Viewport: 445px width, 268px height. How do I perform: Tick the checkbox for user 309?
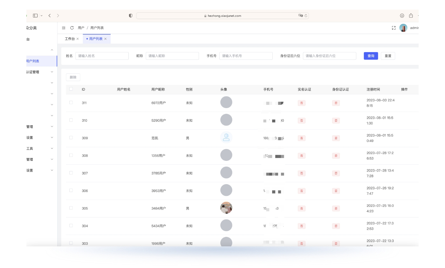[71, 138]
